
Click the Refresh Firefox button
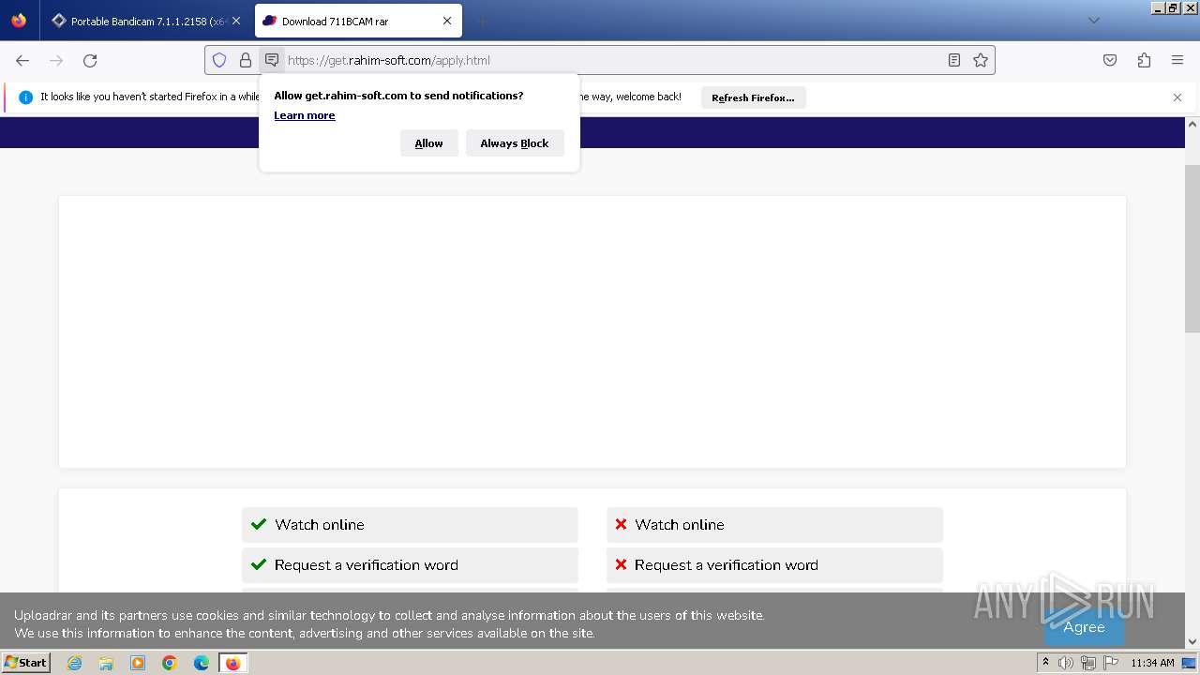(753, 97)
